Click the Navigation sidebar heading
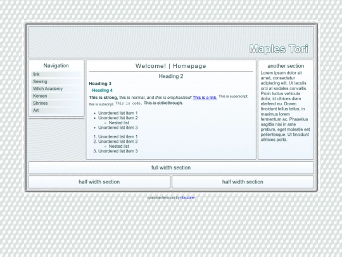The width and height of the screenshot is (342, 257). click(x=56, y=65)
